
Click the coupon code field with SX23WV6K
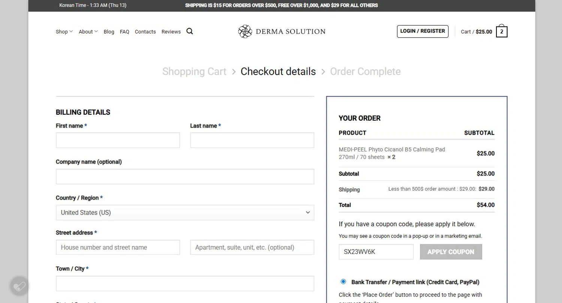click(376, 252)
